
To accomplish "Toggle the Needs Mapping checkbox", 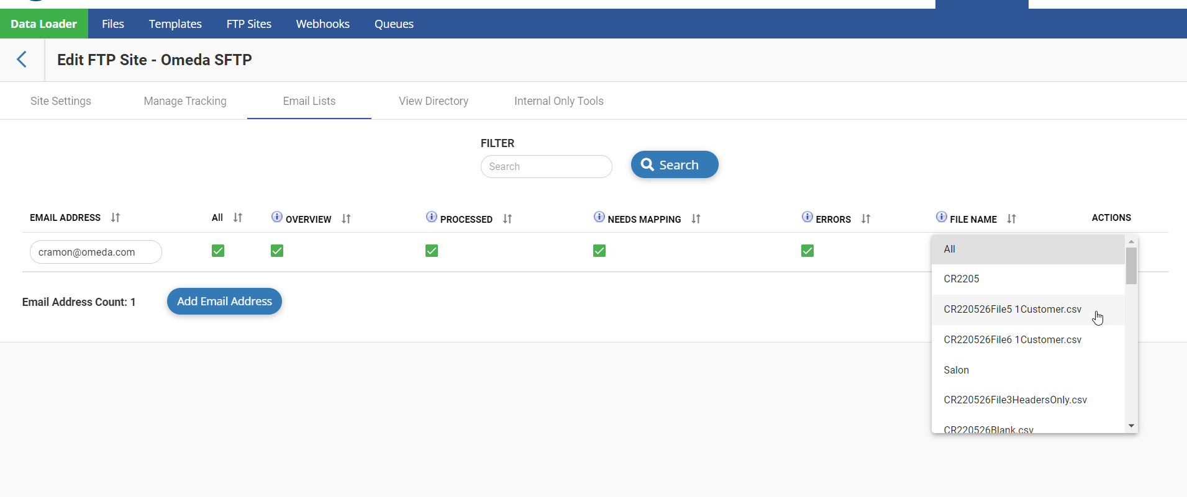I will (x=599, y=251).
